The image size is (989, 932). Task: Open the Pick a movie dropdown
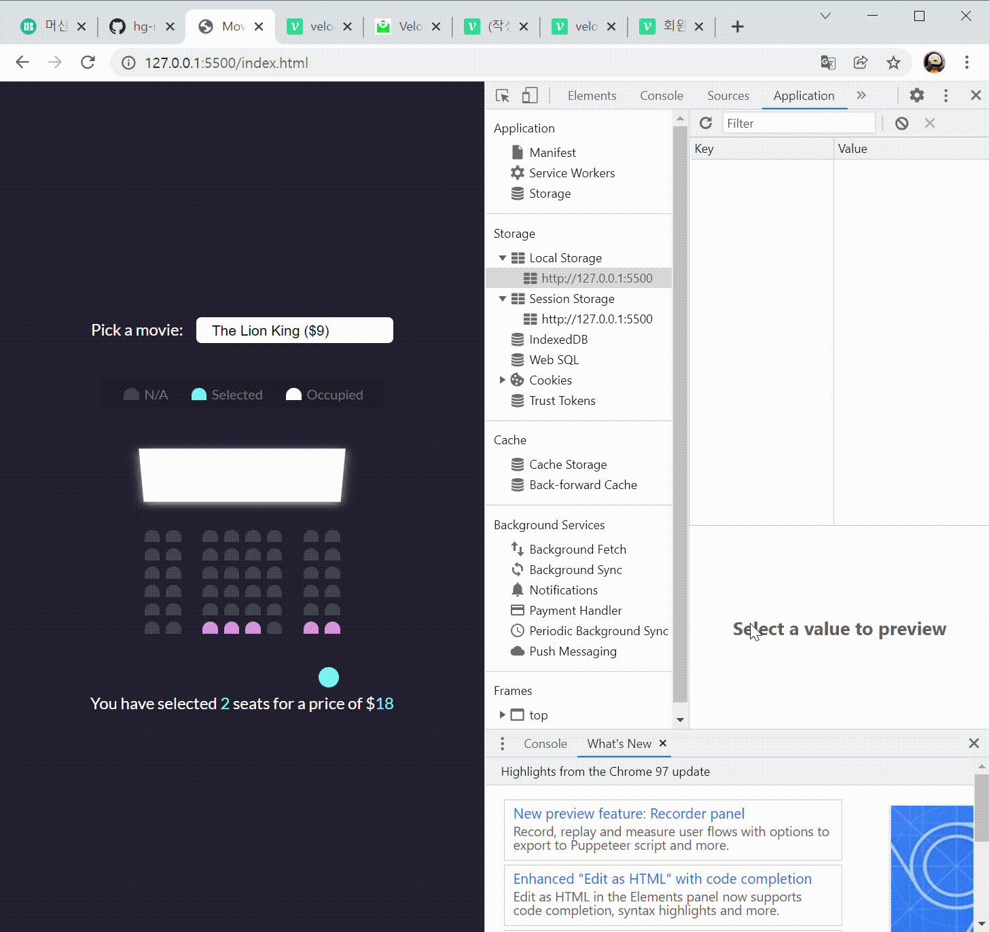coord(295,330)
